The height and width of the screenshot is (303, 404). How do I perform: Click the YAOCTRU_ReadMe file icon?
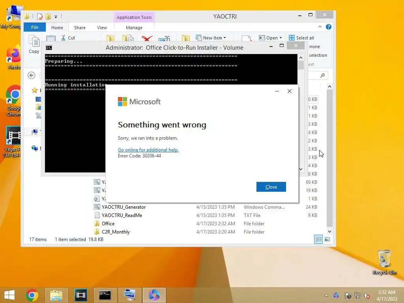(x=97, y=215)
